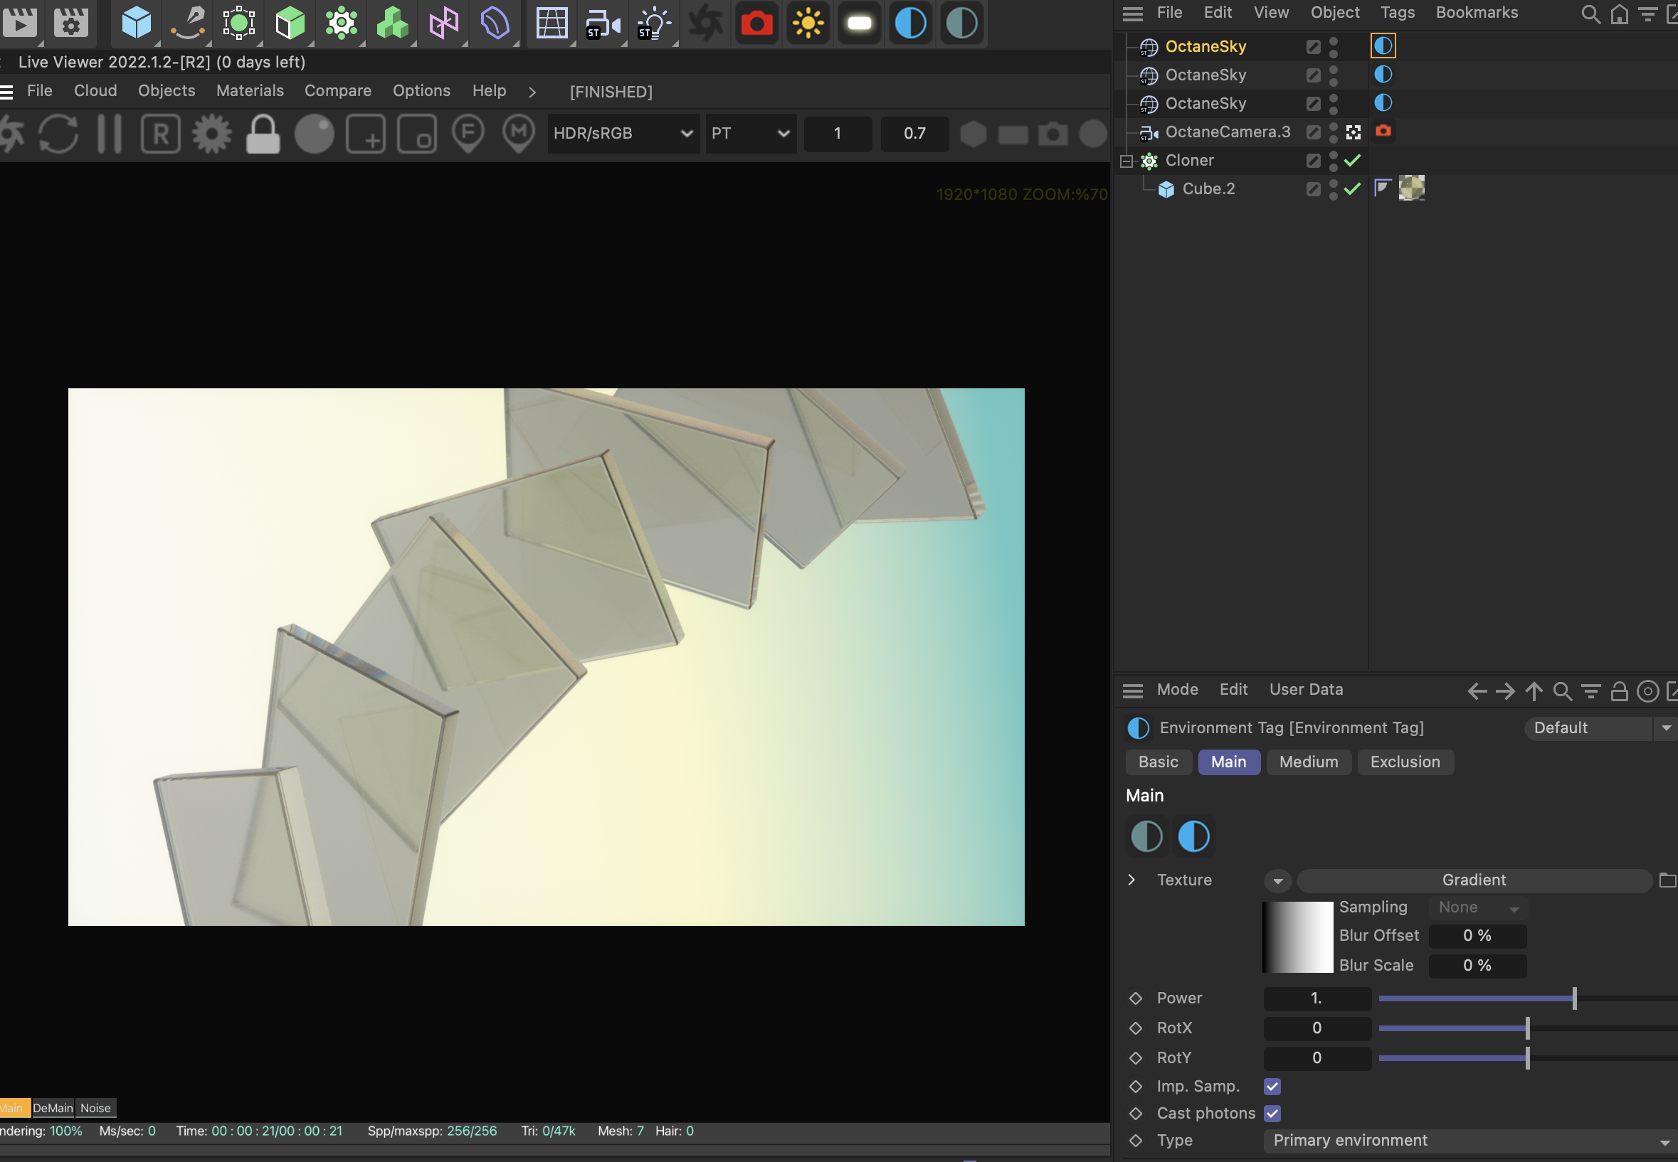The height and width of the screenshot is (1162, 1678).
Task: Open the PT kernel dropdown
Action: coord(751,134)
